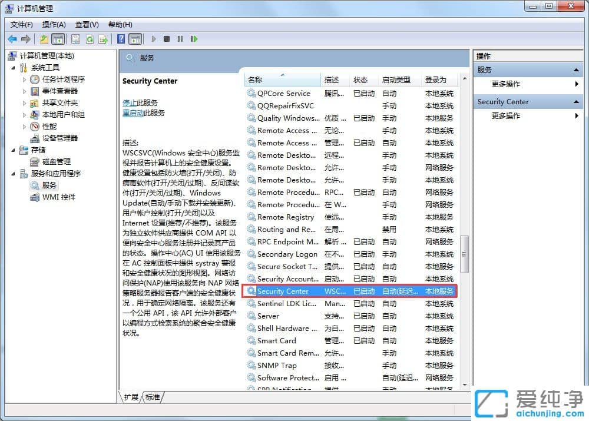Toggle the properties toolbar icon

pyautogui.click(x=76, y=39)
